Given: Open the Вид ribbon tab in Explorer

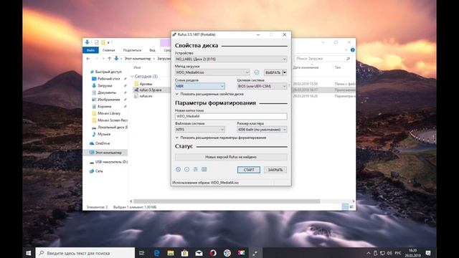Looking at the screenshot, I should 152,50.
